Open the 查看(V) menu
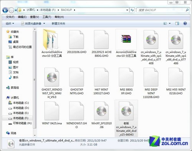192x151 pixels. (35, 17)
